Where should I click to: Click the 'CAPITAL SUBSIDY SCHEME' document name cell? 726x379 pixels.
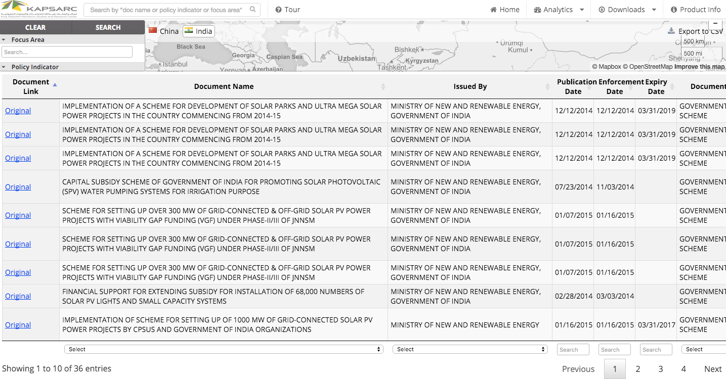click(x=224, y=187)
